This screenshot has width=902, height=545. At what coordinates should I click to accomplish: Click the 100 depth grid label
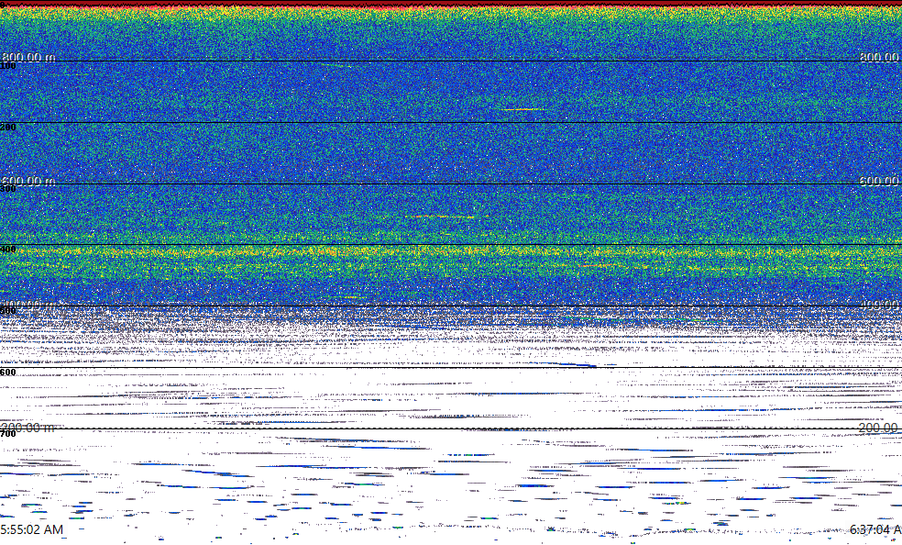[x=8, y=66]
